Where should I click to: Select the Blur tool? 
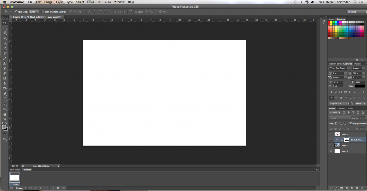point(5,83)
